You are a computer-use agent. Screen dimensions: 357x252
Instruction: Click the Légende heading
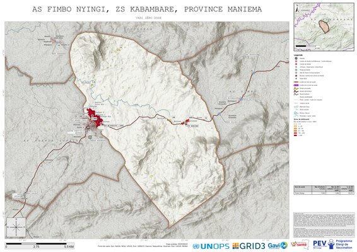298,55
